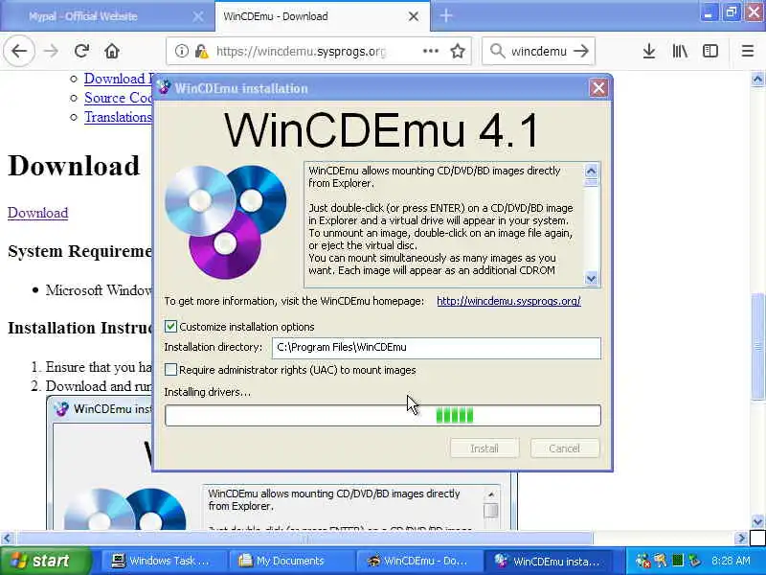Click the browser forward arrow
The image size is (766, 575).
(51, 51)
